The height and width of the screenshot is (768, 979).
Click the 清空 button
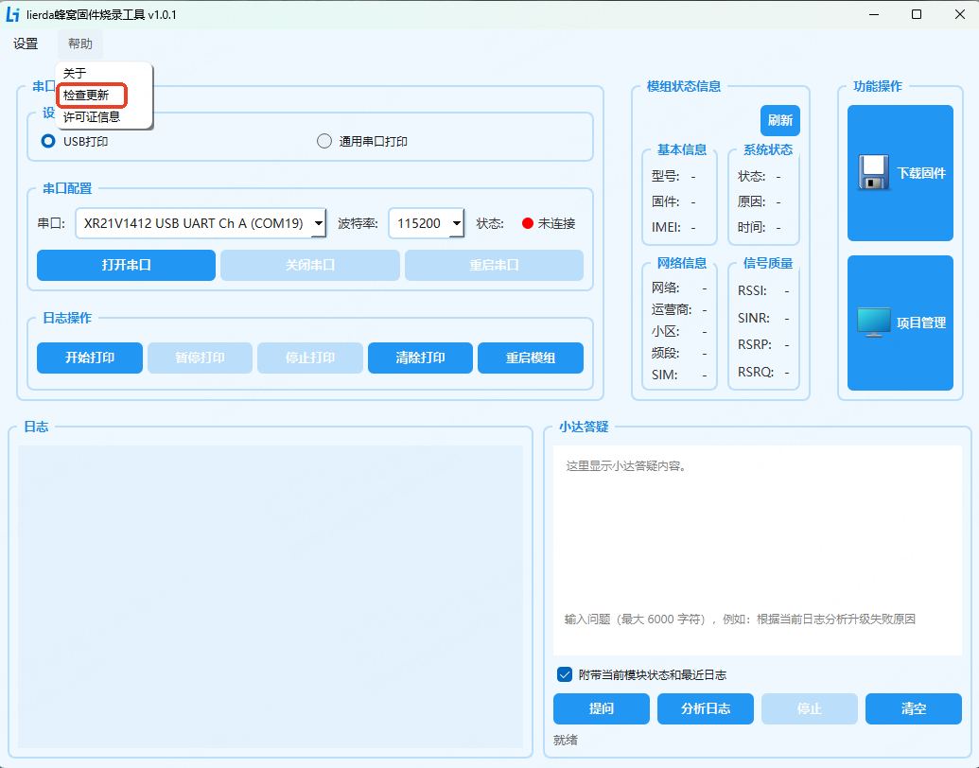(x=914, y=708)
